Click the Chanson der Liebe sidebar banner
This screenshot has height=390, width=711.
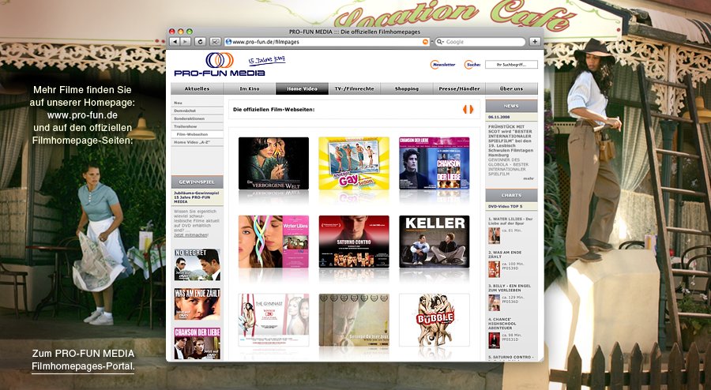pos(197,343)
